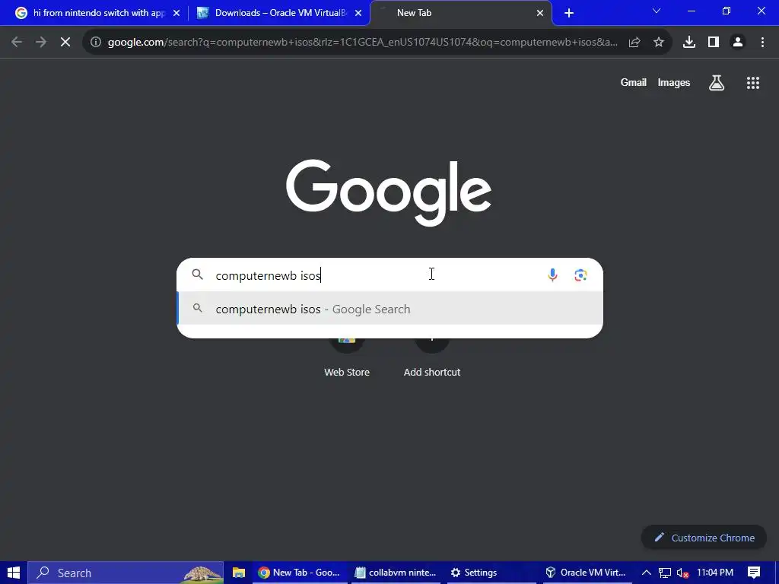Start voice search with microphone icon
Viewport: 779px width, 584px height.
(x=552, y=275)
